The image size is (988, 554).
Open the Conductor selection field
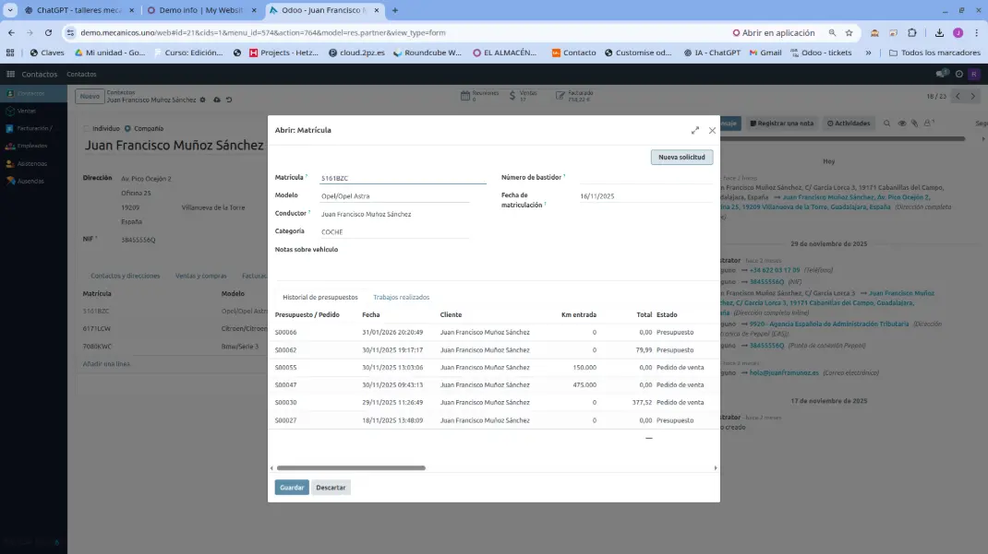394,214
